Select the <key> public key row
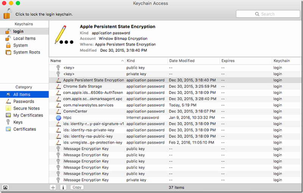Screen dimensions: 303x193 [x=175, y=68]
